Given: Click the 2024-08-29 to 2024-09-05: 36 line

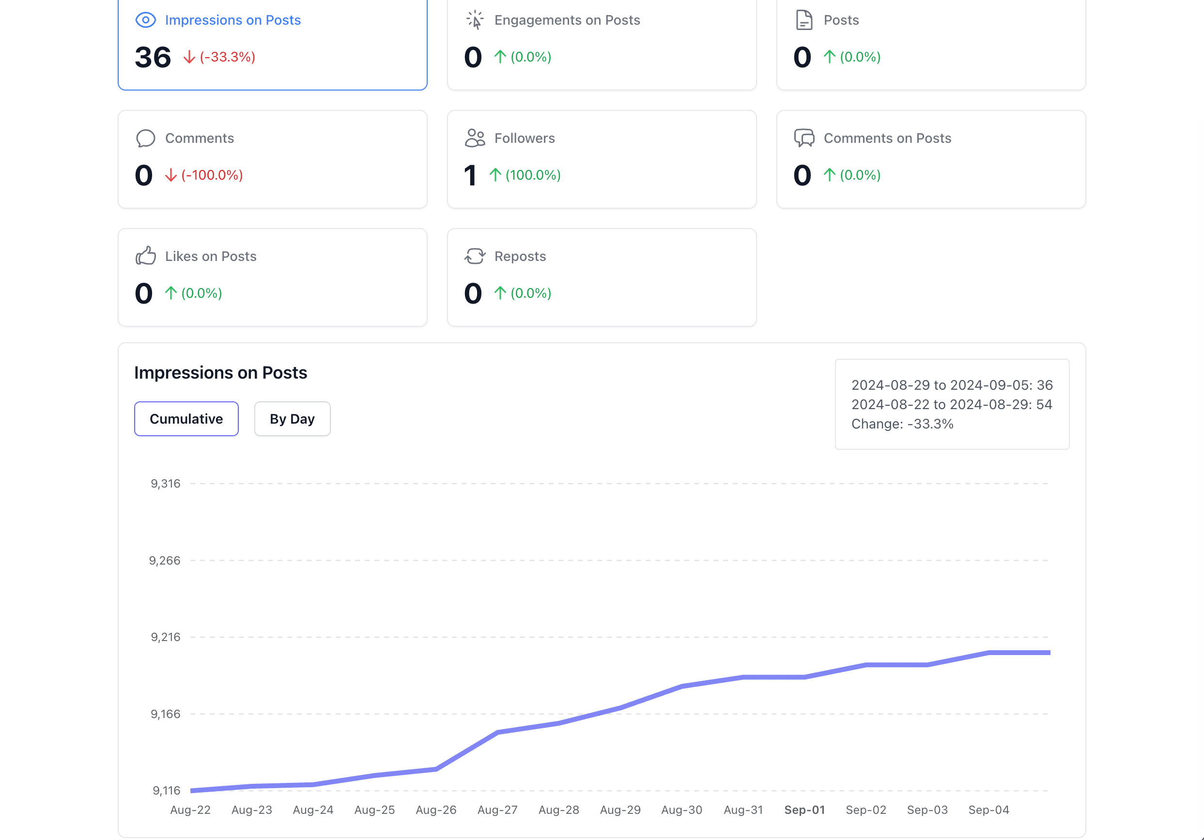Looking at the screenshot, I should pyautogui.click(x=952, y=385).
